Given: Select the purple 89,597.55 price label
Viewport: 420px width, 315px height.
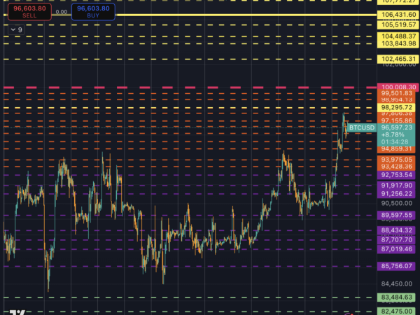Looking at the screenshot, I should (x=396, y=215).
